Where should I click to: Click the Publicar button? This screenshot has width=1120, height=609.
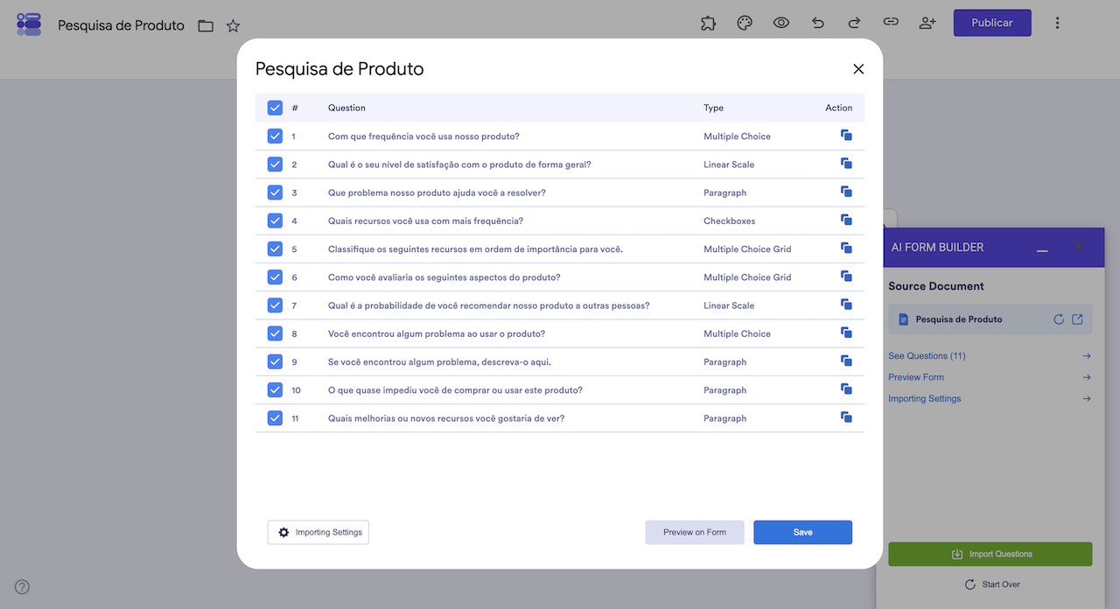(x=992, y=23)
